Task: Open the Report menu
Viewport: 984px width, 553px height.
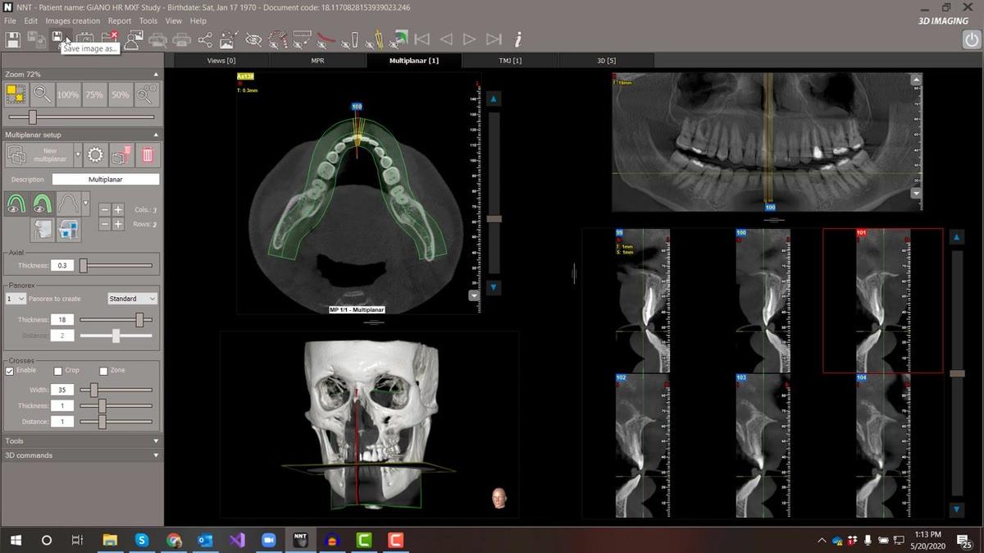Action: click(x=120, y=21)
